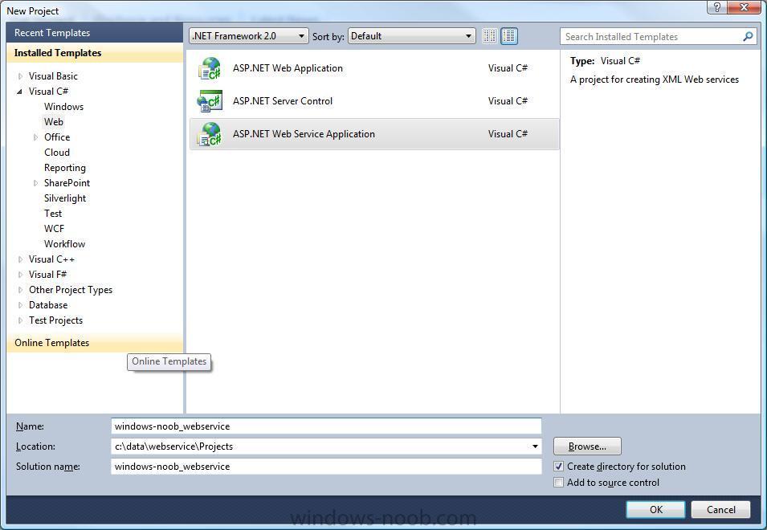Open the .NET Framework 2.0 dropdown

248,36
